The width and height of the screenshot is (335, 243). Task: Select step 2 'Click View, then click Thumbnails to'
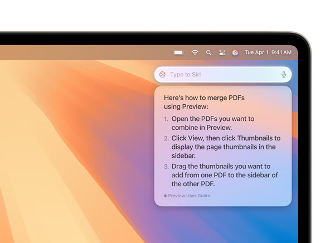click(x=226, y=138)
